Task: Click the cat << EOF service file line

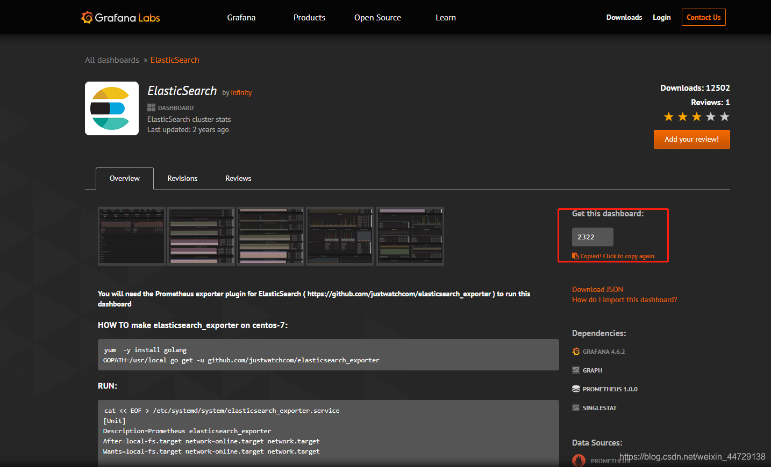Action: point(222,411)
